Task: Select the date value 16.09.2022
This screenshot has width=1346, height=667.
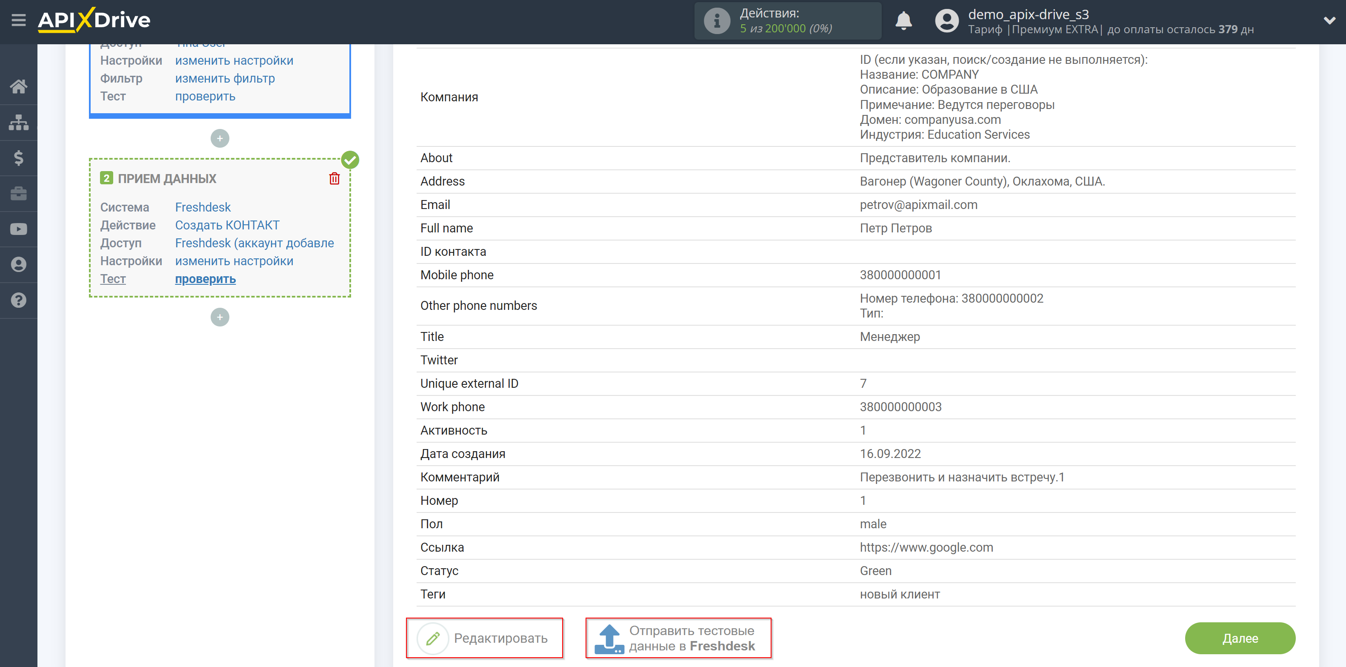Action: point(890,454)
